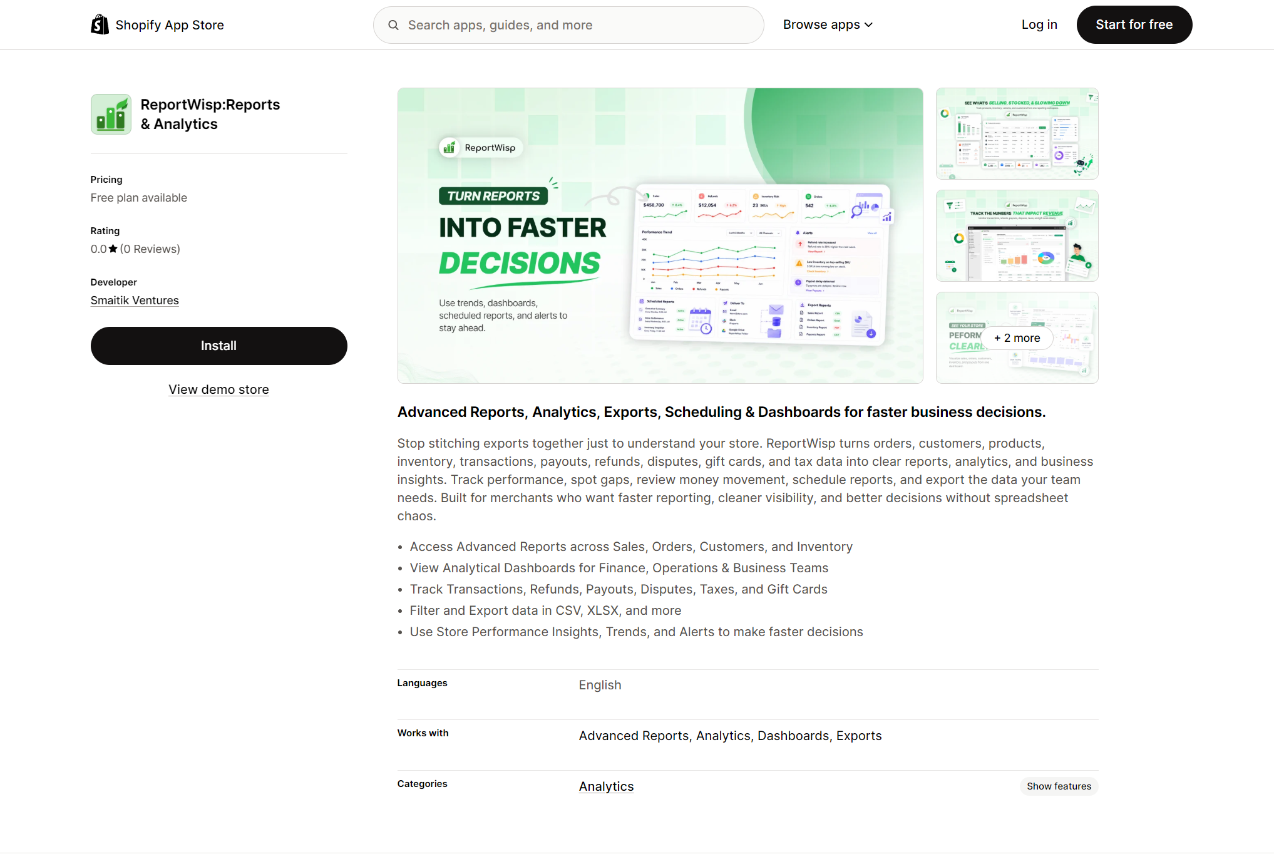Click the Free plan available text
The image size is (1274, 854).
pos(139,198)
